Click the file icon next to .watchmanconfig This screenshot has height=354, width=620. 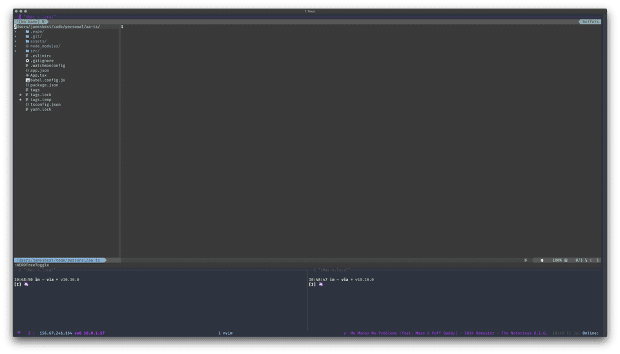tap(27, 66)
